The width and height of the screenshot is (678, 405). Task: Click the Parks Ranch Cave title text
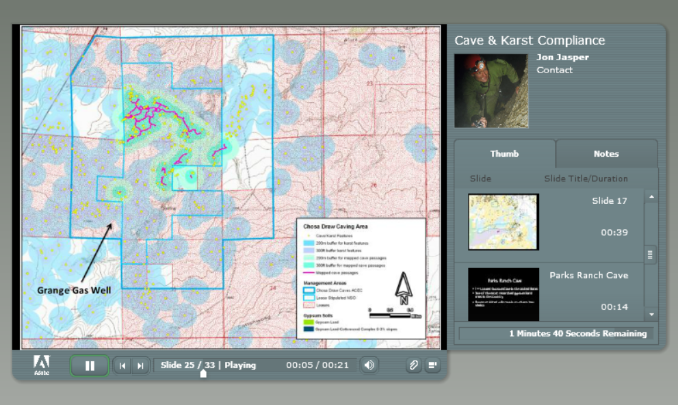pyautogui.click(x=589, y=275)
